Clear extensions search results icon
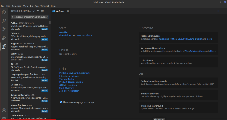The image size is (227, 120). [42, 11]
